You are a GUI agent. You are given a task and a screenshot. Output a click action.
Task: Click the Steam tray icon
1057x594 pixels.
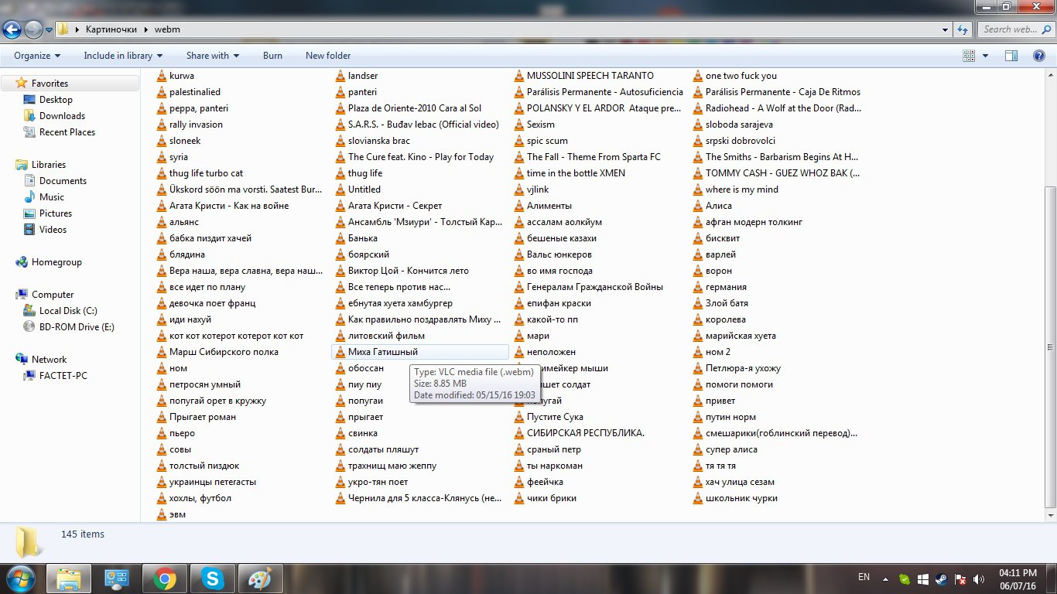941,579
